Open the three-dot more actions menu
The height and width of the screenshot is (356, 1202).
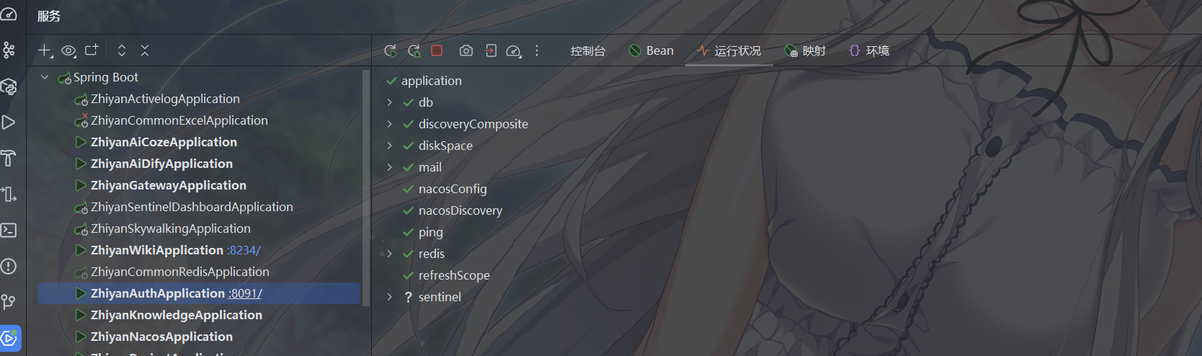point(537,50)
